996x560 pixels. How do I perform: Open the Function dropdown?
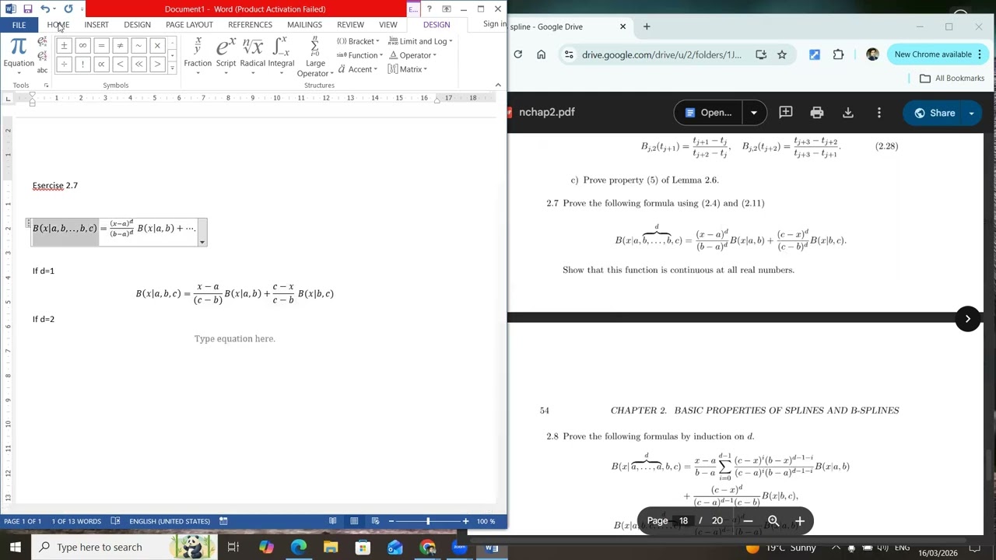pos(359,55)
